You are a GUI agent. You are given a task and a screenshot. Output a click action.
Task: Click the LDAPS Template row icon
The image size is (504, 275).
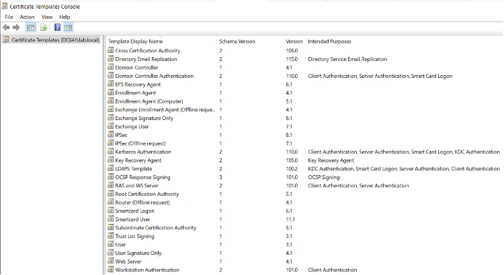click(111, 168)
